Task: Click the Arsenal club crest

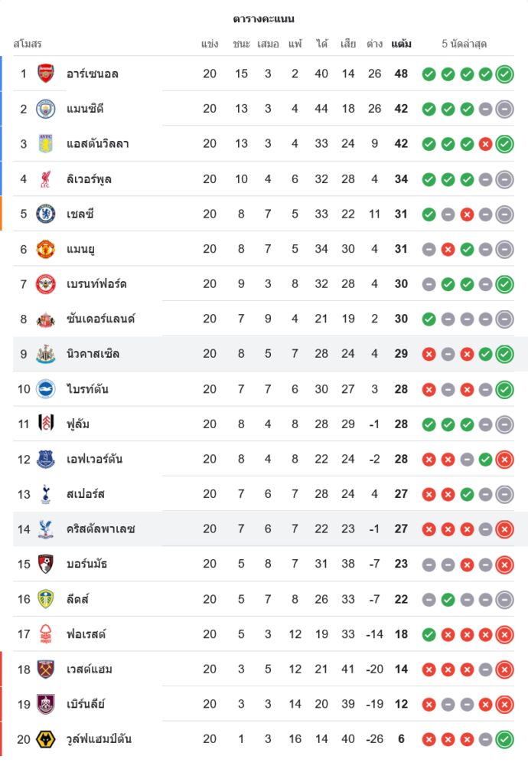Action: coord(46,74)
